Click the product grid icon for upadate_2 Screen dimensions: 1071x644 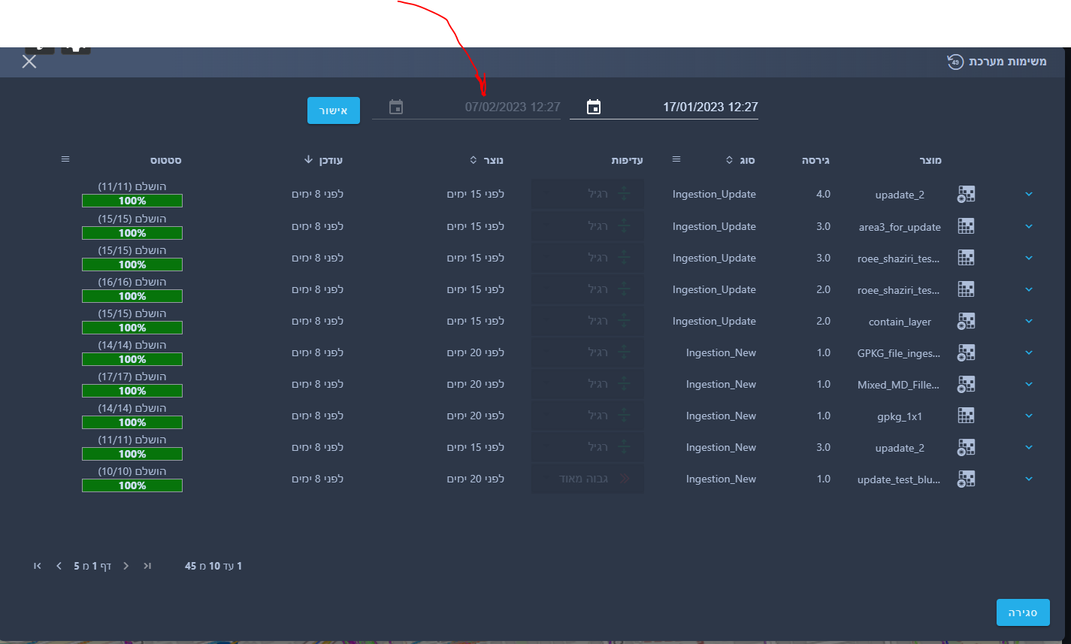[x=966, y=193]
